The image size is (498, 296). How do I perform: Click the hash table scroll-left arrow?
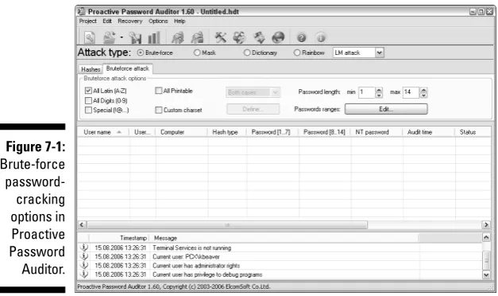[82, 225]
